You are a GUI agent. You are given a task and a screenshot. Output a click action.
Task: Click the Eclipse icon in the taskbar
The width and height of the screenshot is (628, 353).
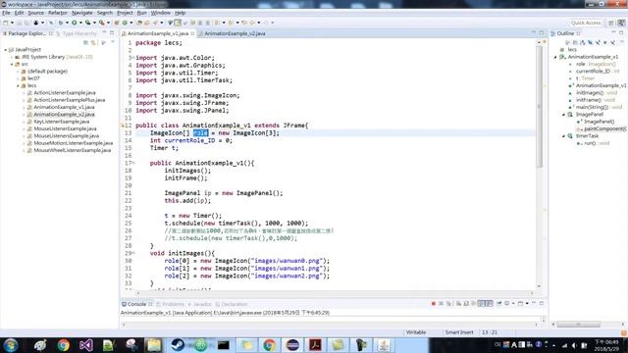click(x=292, y=345)
